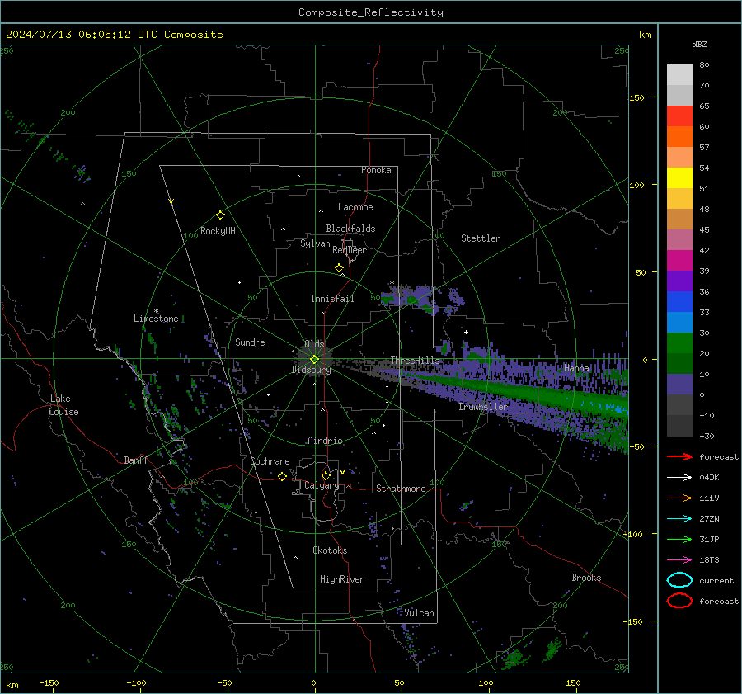Viewport: 742px width, 694px height.
Task: Click the RockyMH label
Action: tap(218, 231)
